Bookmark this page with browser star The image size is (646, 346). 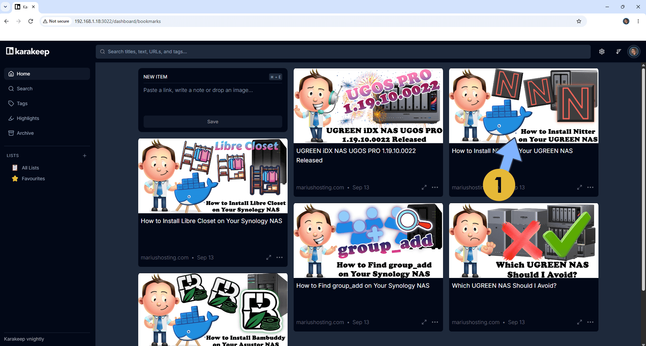[x=579, y=21]
